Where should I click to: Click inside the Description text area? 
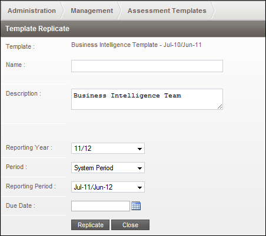147,99
